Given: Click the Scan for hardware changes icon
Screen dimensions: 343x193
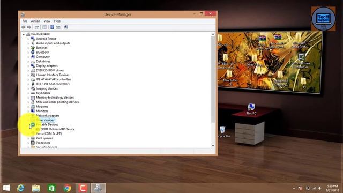Looking at the screenshot, I should pyautogui.click(x=66, y=27).
